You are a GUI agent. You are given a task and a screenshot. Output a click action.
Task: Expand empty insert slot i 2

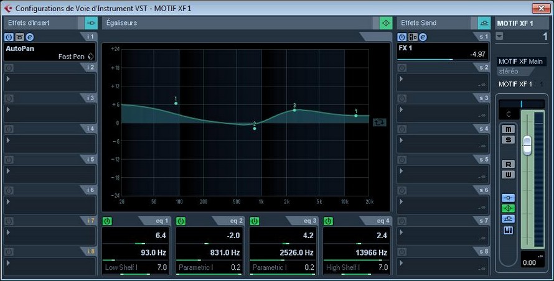[x=8, y=79]
